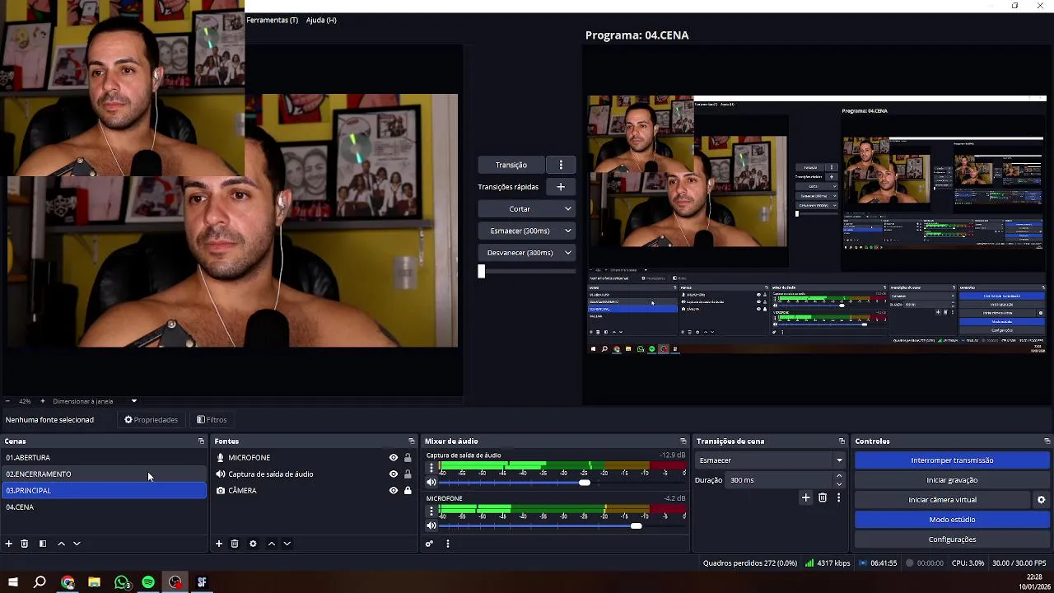Zoom in the preview with plus icon
Viewport: 1054px width, 593px height.
coord(43,401)
